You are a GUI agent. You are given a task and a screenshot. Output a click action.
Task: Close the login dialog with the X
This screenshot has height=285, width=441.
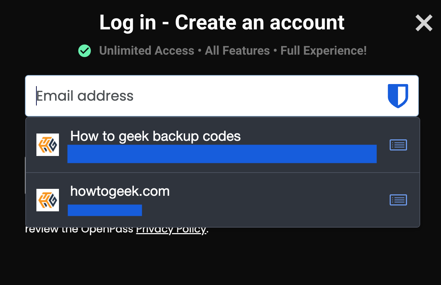pyautogui.click(x=424, y=23)
